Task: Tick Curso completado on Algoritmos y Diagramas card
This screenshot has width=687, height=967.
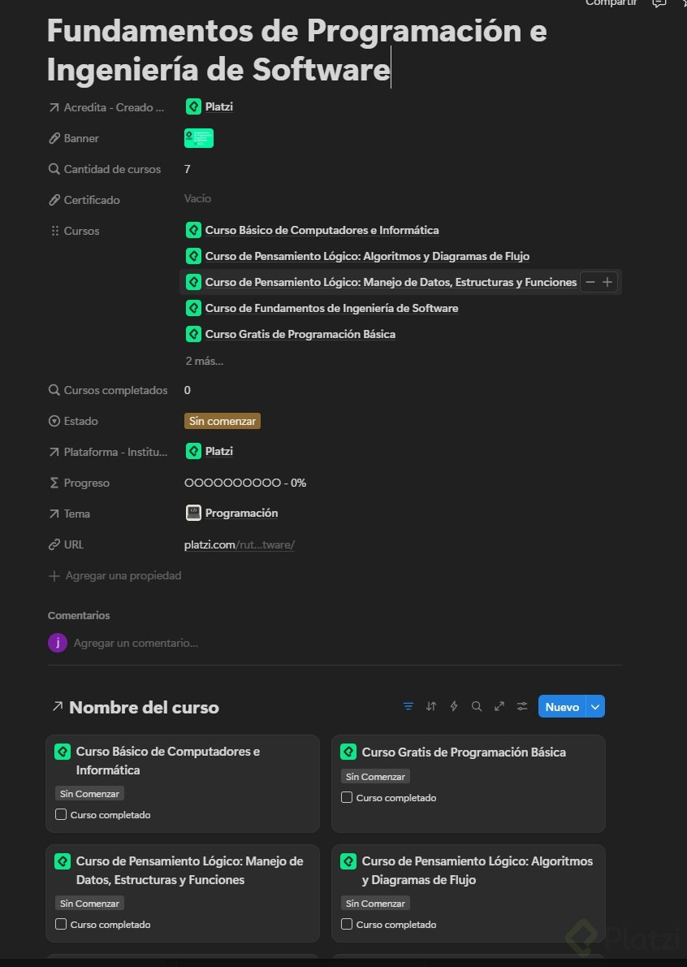Action: pos(347,924)
